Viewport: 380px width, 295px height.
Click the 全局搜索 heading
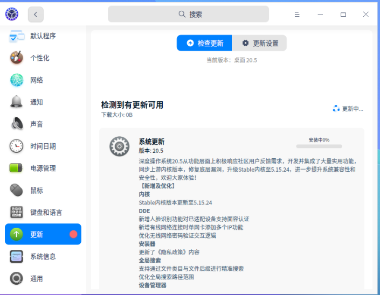coord(149,261)
